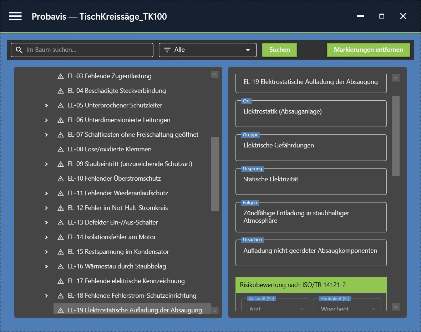This screenshot has height=332, width=421.
Task: Click warning icon of EL-06 Unterdimensionierte Leitungen
Action: [61, 120]
